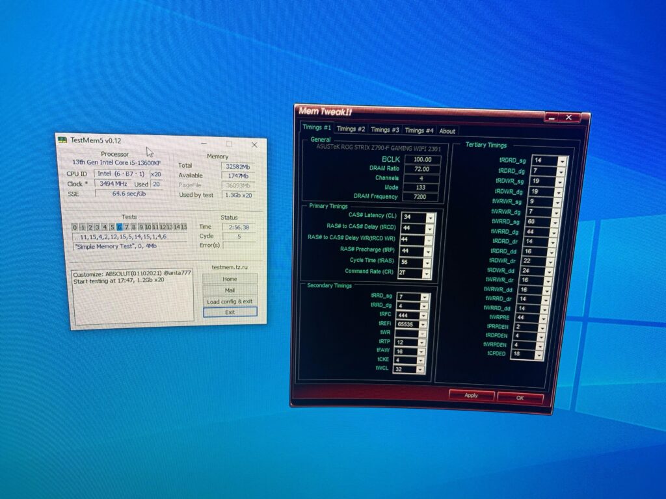Click the Cycle count field in TestMem5

pyautogui.click(x=239, y=237)
